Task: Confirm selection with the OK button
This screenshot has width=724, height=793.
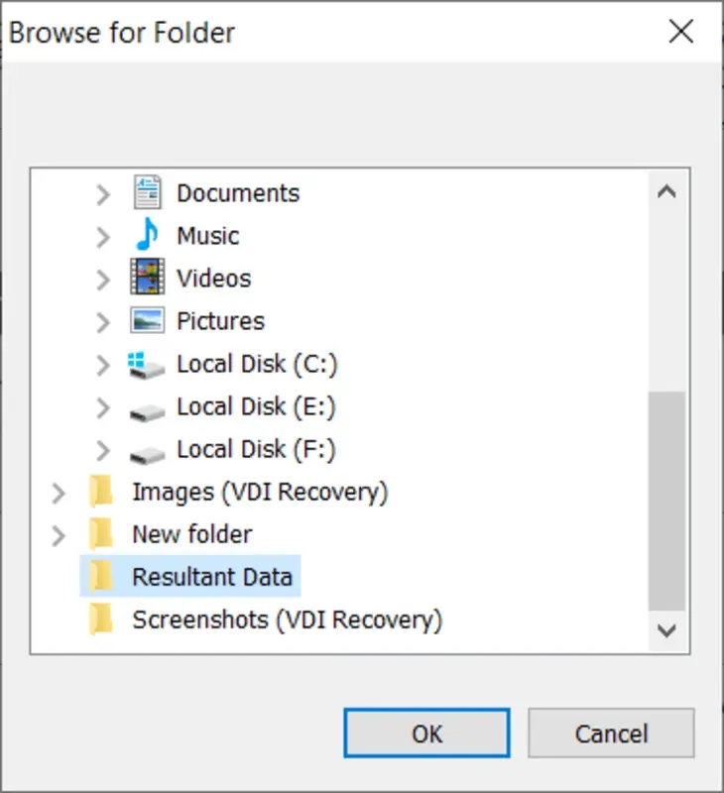Action: (426, 734)
